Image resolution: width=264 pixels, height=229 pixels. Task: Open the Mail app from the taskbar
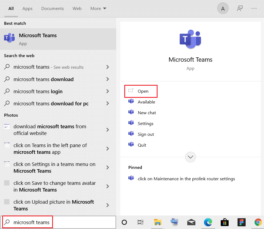tap(191, 222)
